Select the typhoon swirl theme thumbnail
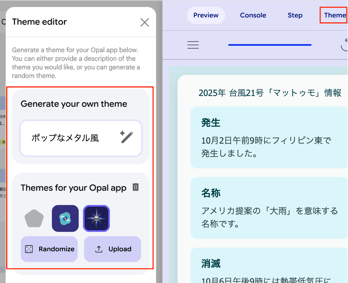This screenshot has height=283, width=348. (65, 219)
